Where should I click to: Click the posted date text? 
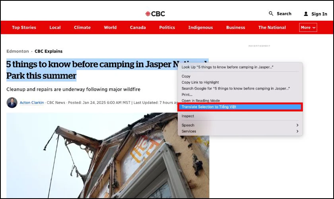99,103
